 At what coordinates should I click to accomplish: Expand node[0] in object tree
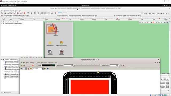[x=3, y=75]
